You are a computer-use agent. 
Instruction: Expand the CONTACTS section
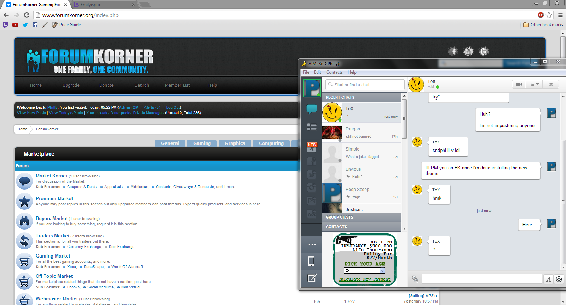pos(362,227)
